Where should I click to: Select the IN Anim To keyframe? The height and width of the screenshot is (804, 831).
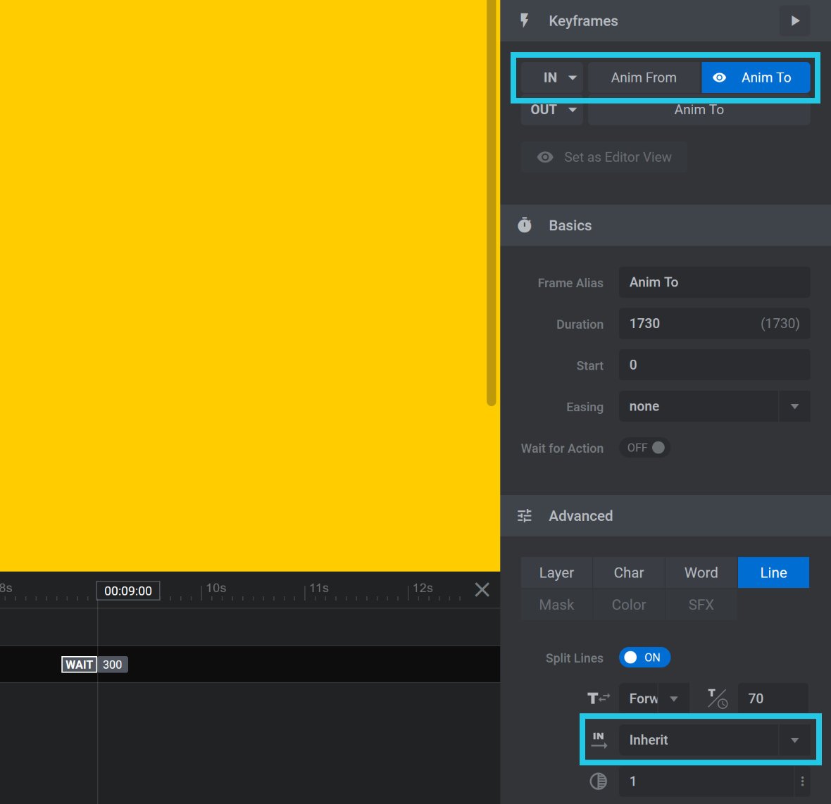click(x=756, y=78)
